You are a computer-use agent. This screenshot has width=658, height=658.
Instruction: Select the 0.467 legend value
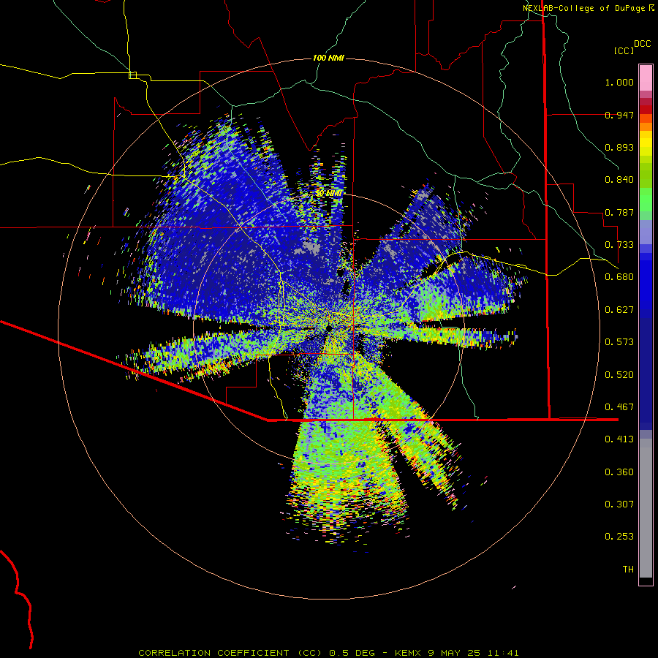(619, 407)
